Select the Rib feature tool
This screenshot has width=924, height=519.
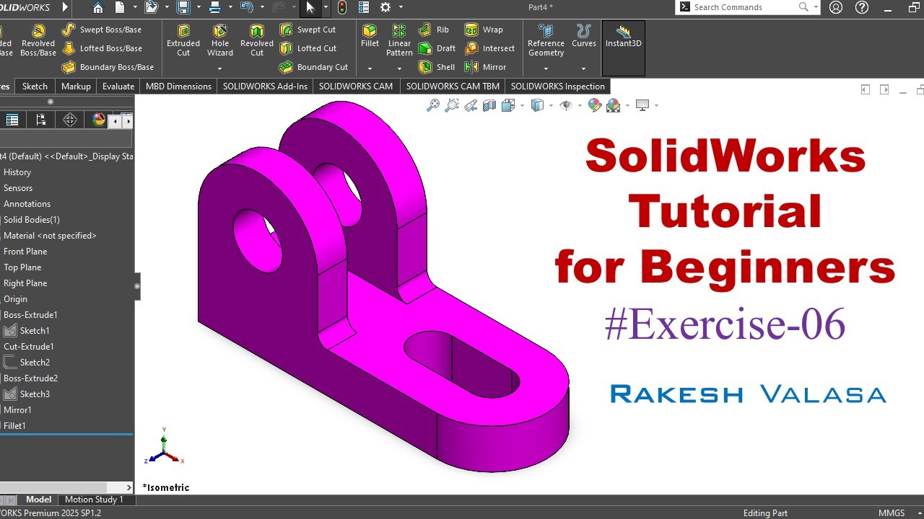434,30
